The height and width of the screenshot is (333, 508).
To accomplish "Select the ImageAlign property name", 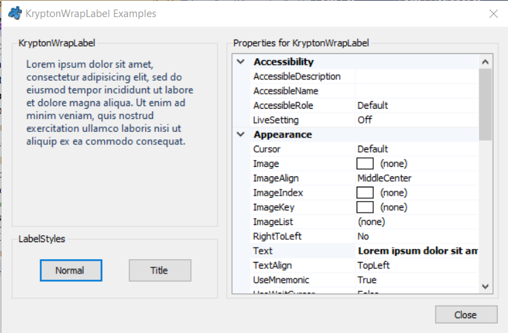I will pyautogui.click(x=276, y=178).
